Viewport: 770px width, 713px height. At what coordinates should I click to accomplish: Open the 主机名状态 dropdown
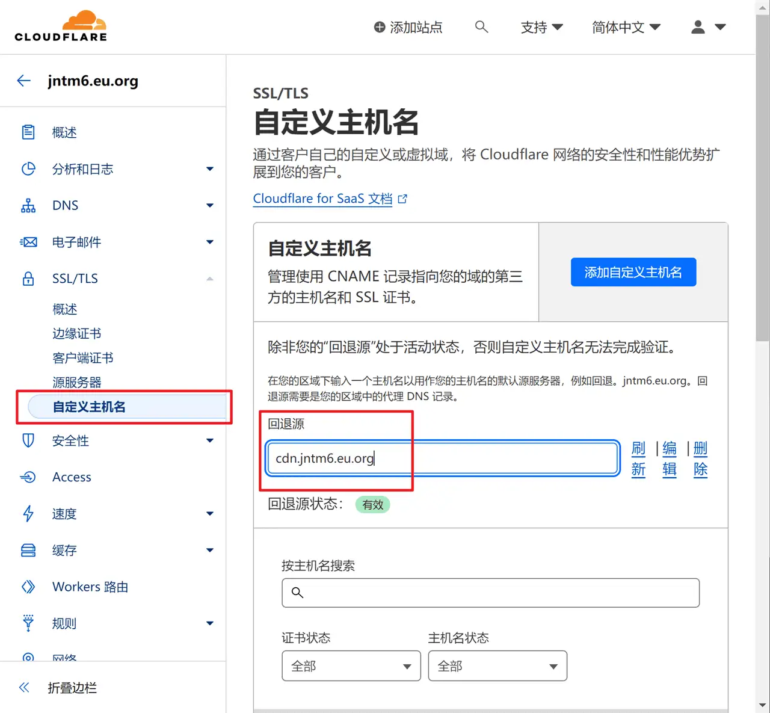(497, 666)
